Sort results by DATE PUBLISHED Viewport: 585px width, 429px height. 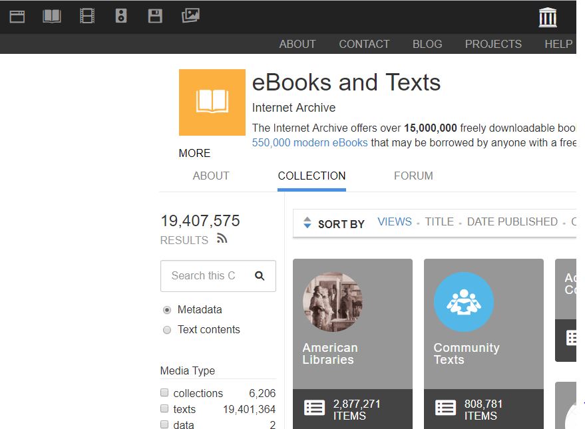click(x=512, y=221)
